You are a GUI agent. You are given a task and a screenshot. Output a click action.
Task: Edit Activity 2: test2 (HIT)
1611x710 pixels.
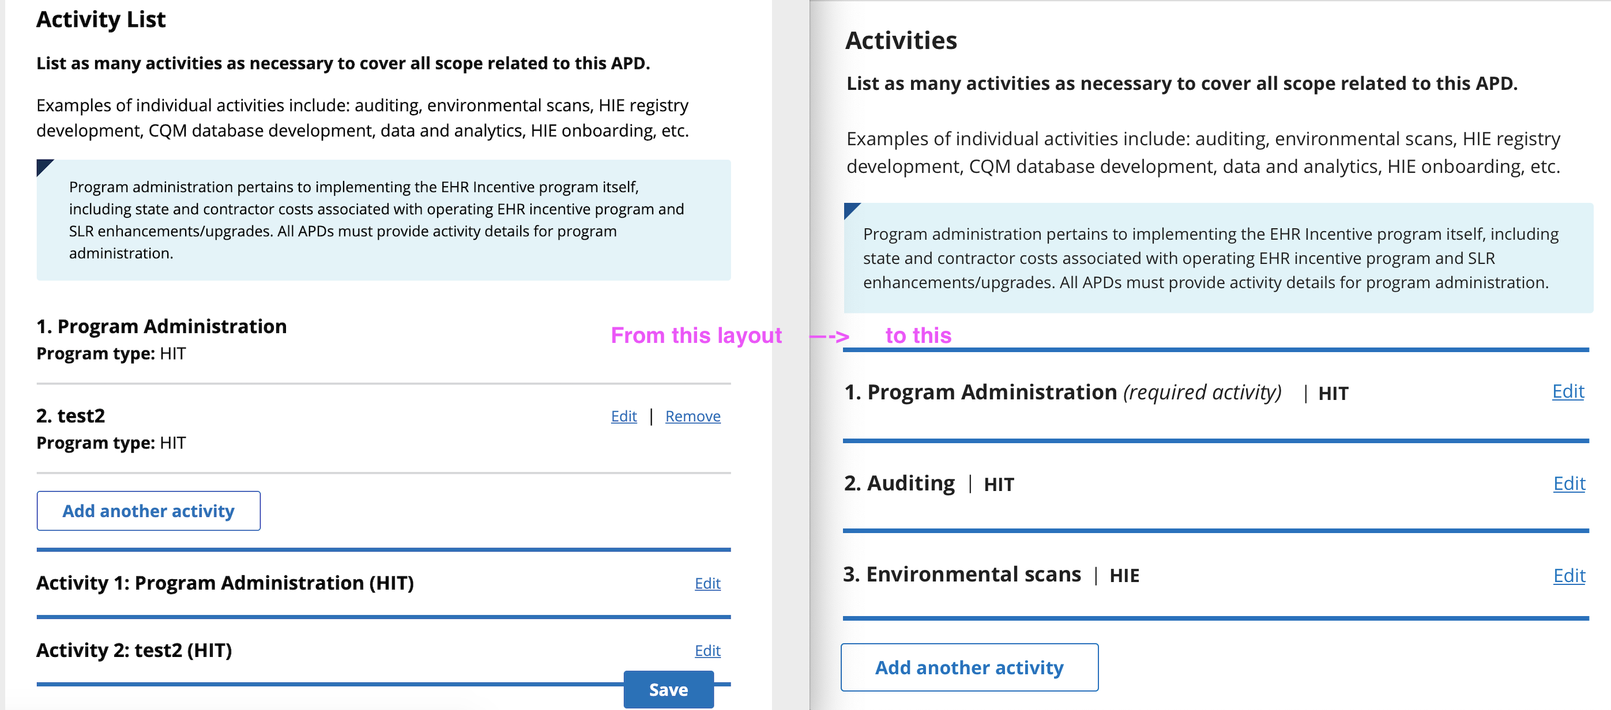[x=707, y=651]
